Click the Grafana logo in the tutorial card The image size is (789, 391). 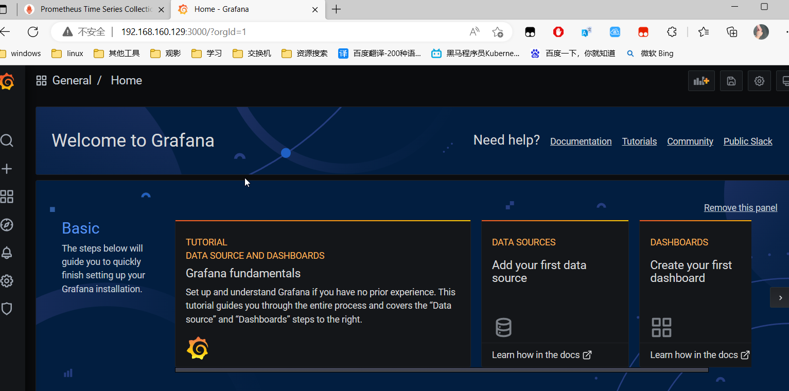tap(198, 348)
